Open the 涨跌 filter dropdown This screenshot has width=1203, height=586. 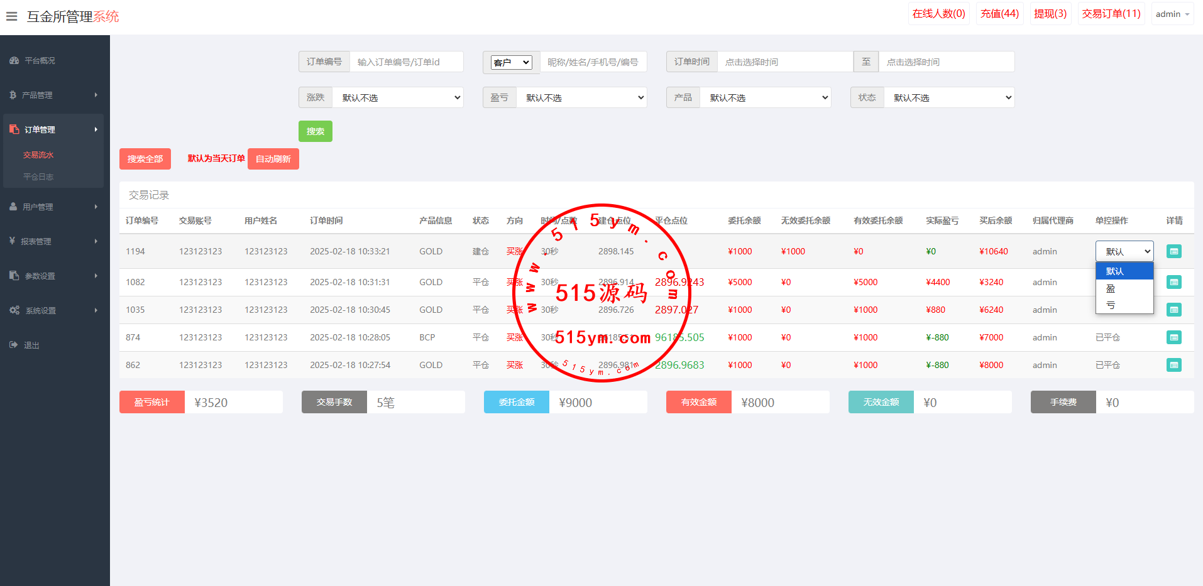398,98
